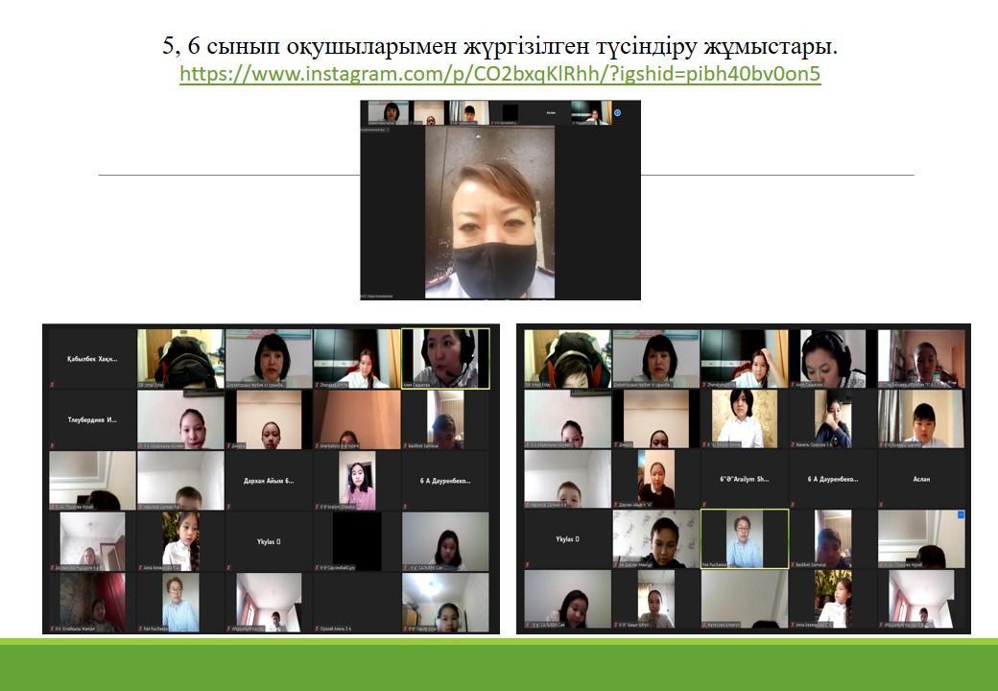Image resolution: width=998 pixels, height=691 pixels.
Task: Select the Аслан name in right screenshot
Action: click(921, 479)
